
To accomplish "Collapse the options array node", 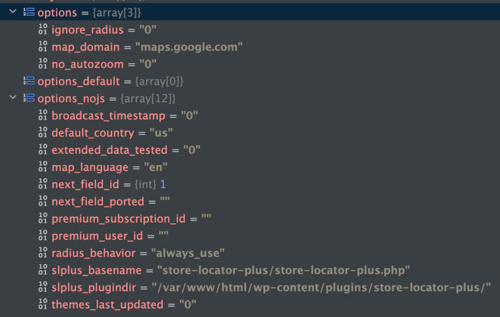I will [x=13, y=12].
